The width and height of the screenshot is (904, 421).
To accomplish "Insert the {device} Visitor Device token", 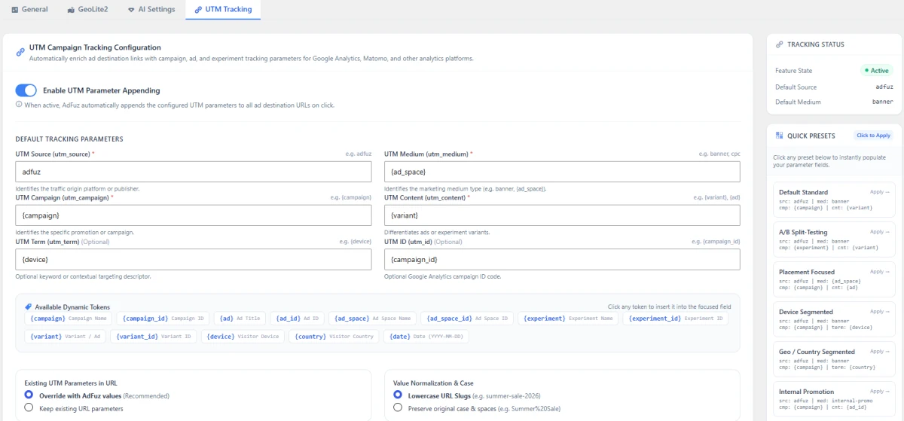I will [243, 337].
